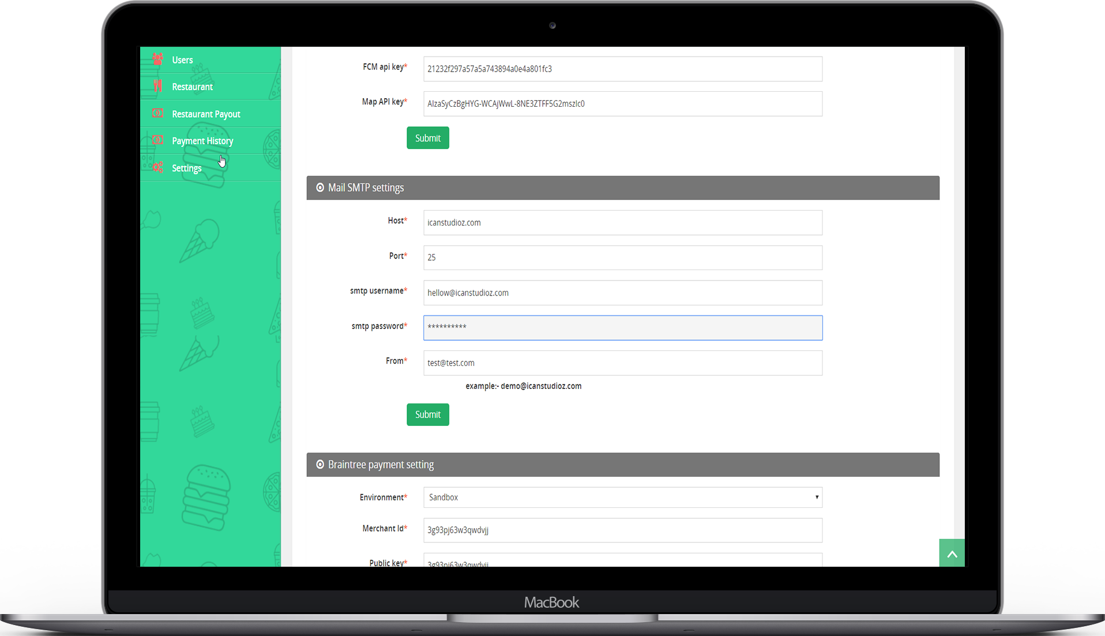Image resolution: width=1105 pixels, height=636 pixels.
Task: Open the Users menu item
Action: click(x=182, y=60)
